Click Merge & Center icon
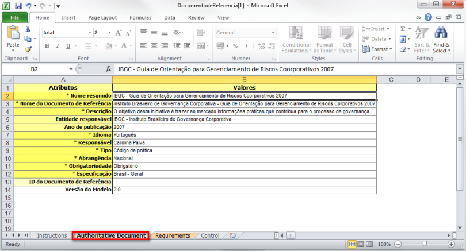The height and width of the screenshot is (251, 466). 201,46
